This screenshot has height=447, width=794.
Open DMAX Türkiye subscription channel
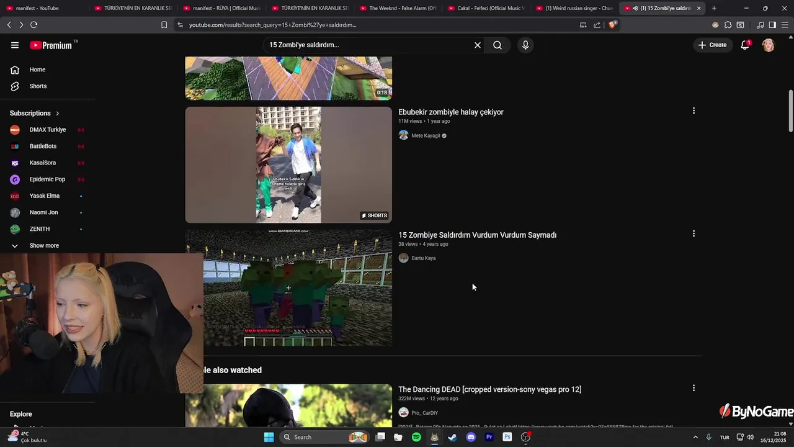[47, 130]
